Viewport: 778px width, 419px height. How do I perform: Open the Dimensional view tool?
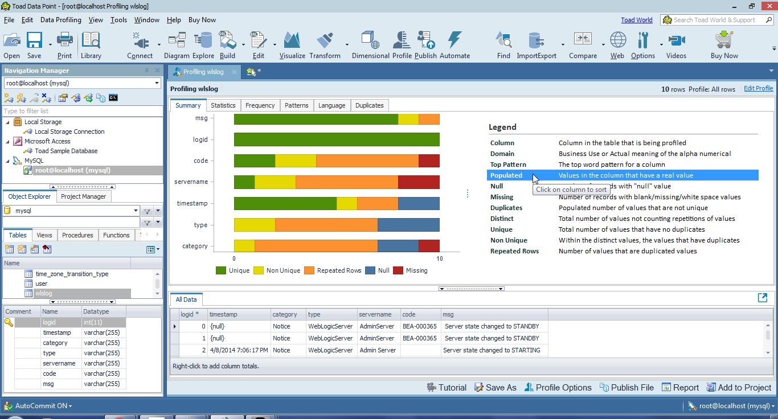(370, 45)
